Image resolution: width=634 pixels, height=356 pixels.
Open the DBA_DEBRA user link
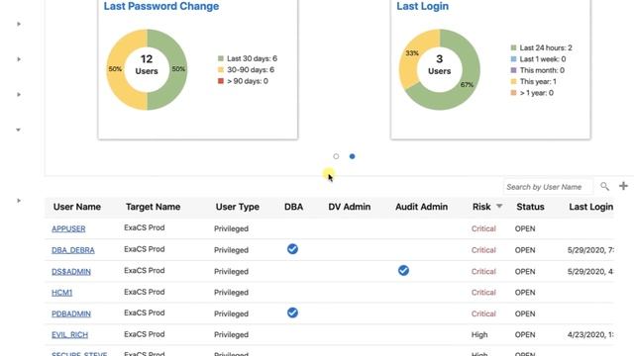click(x=72, y=250)
